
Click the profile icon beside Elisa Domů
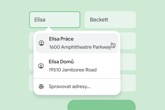[41, 66]
